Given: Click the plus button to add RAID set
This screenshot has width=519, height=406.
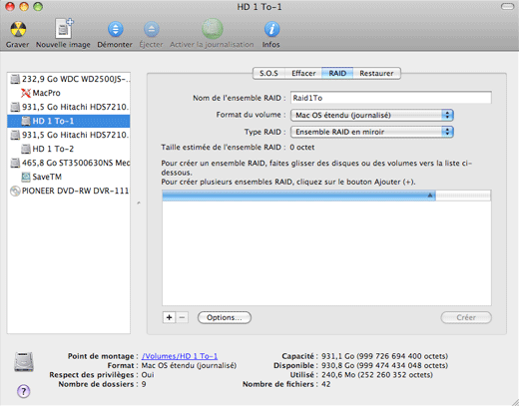Looking at the screenshot, I should point(169,317).
